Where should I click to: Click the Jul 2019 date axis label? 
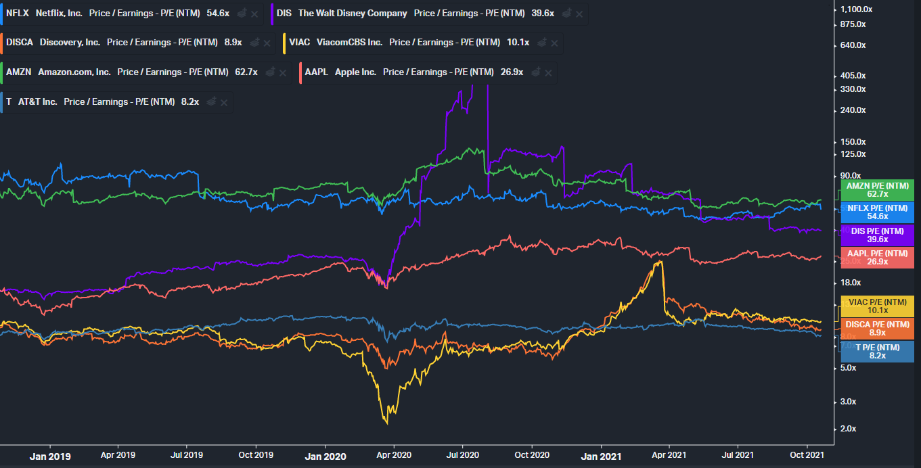point(186,455)
